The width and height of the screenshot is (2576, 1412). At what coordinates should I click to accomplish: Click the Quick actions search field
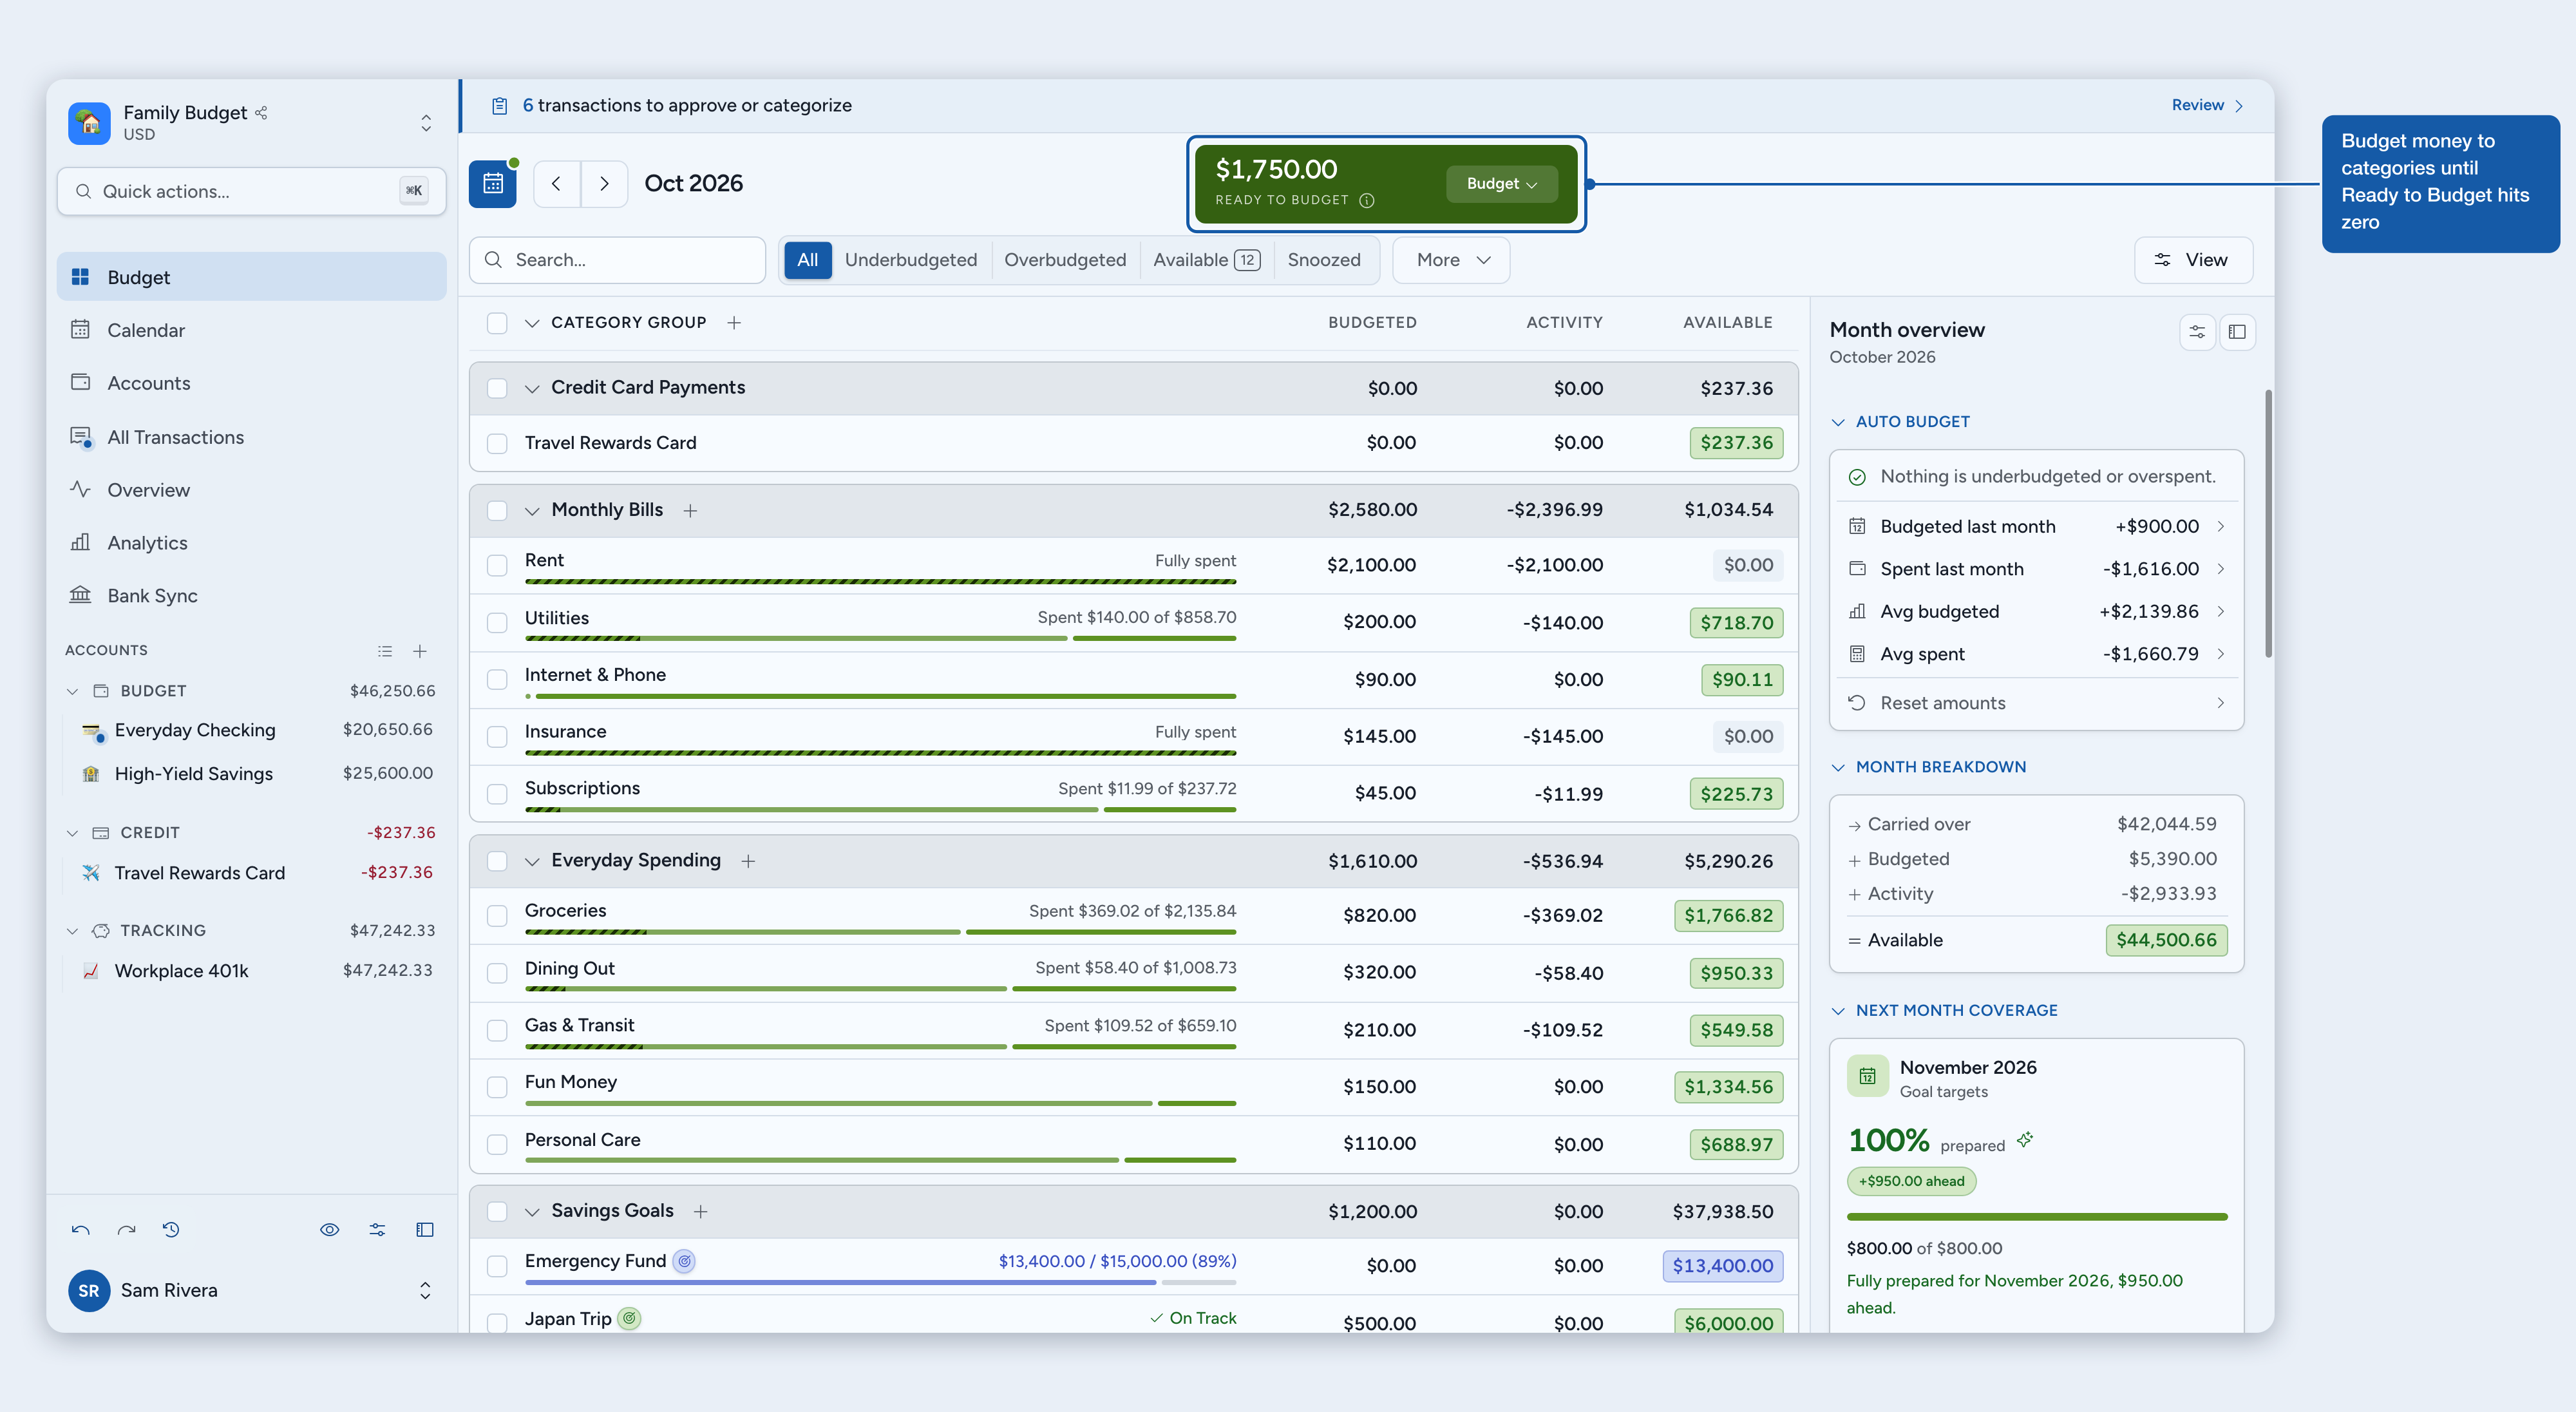pos(251,191)
